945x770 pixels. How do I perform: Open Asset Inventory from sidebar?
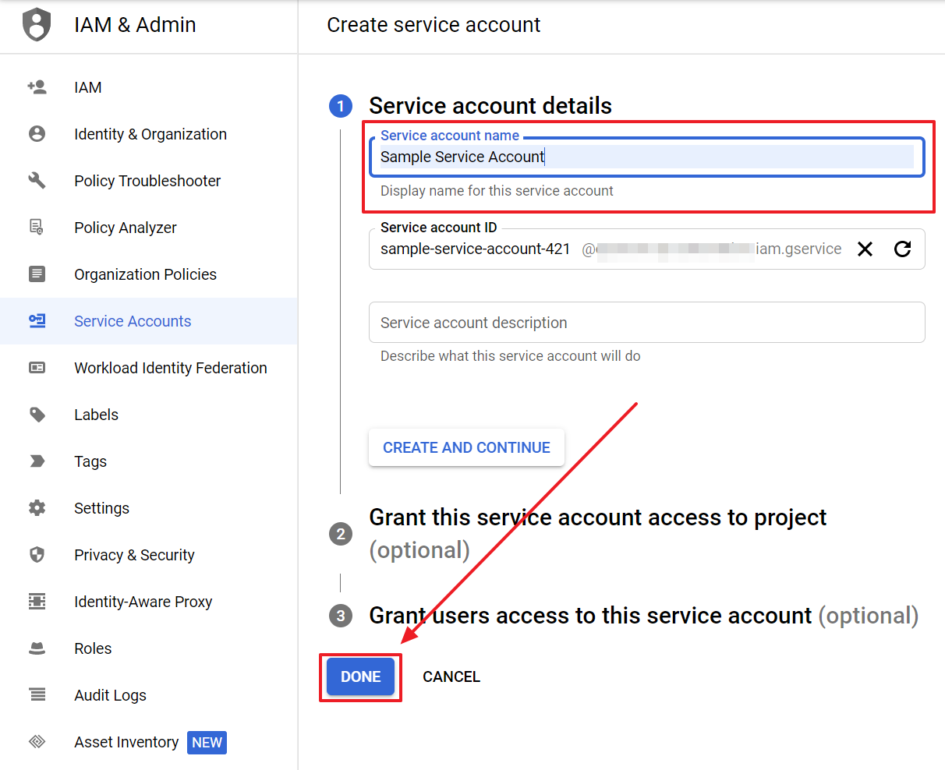(x=126, y=742)
